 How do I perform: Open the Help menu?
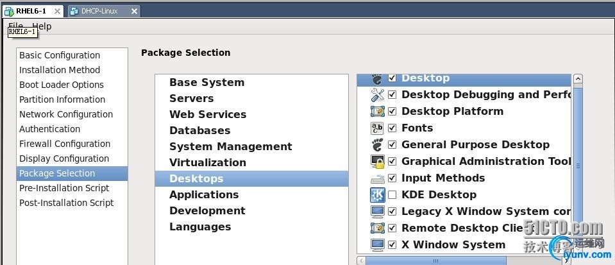click(42, 26)
